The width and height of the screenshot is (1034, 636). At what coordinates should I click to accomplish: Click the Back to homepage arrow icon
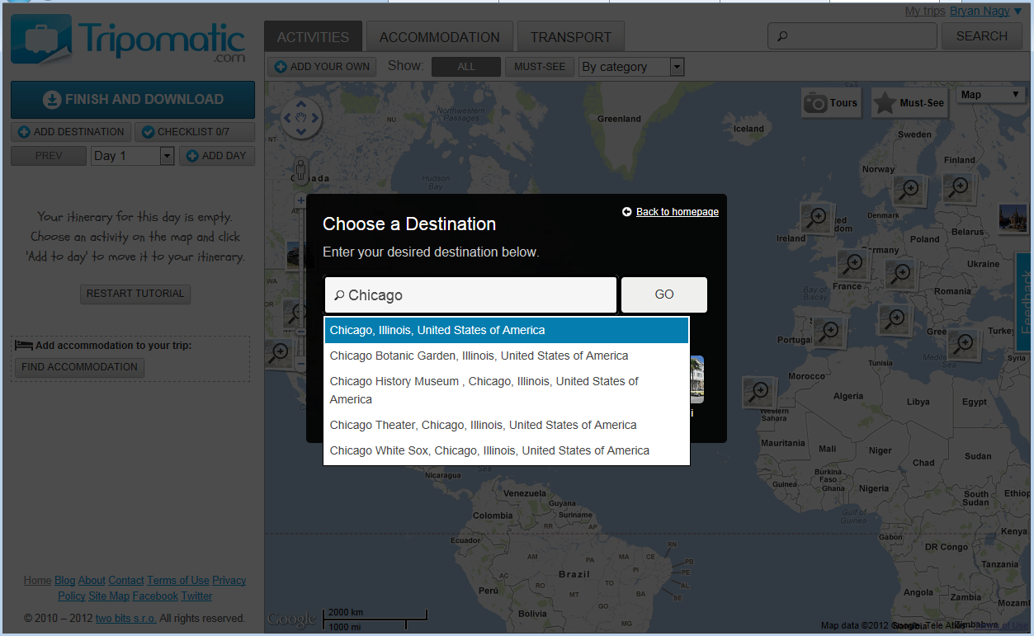pos(627,212)
